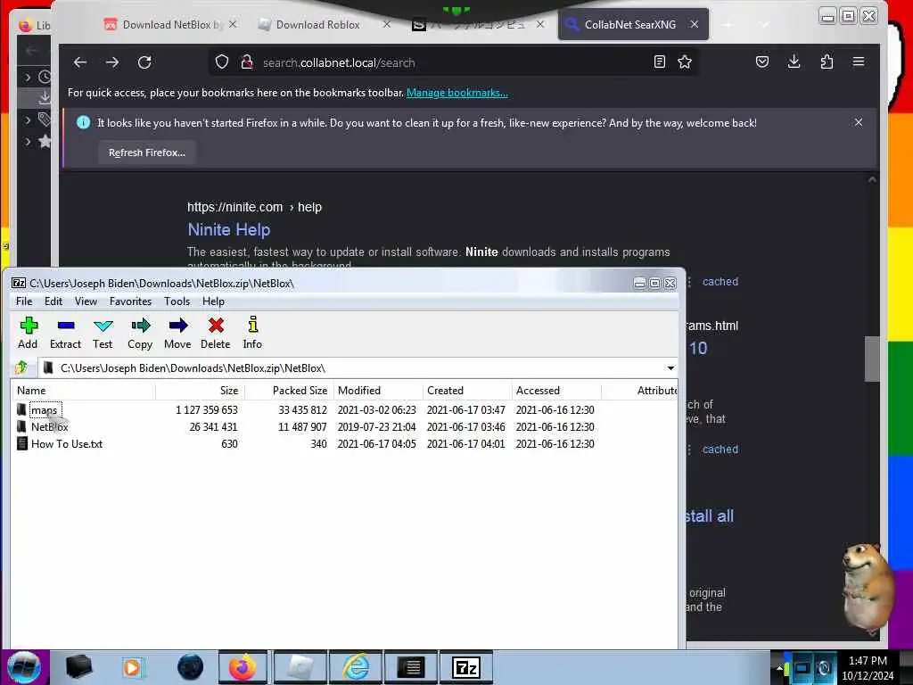
Task: Click the 7-Zip taskbar button
Action: pyautogui.click(x=467, y=667)
